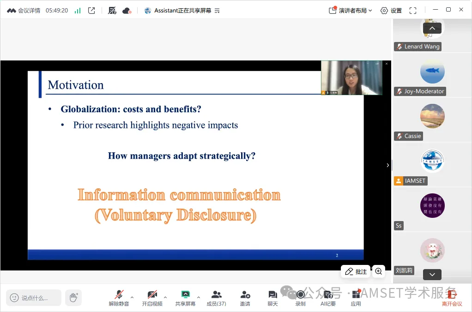Select Joy-Moderator fish avatar
The image size is (472, 312).
[432, 71]
